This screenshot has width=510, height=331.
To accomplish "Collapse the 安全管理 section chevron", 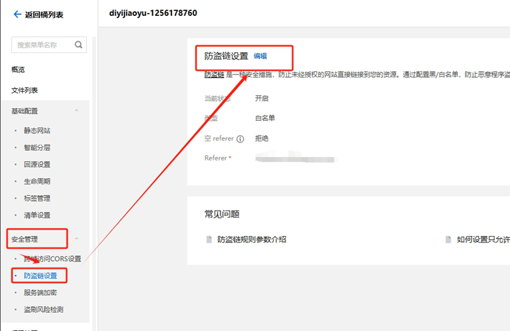I will 76,239.
